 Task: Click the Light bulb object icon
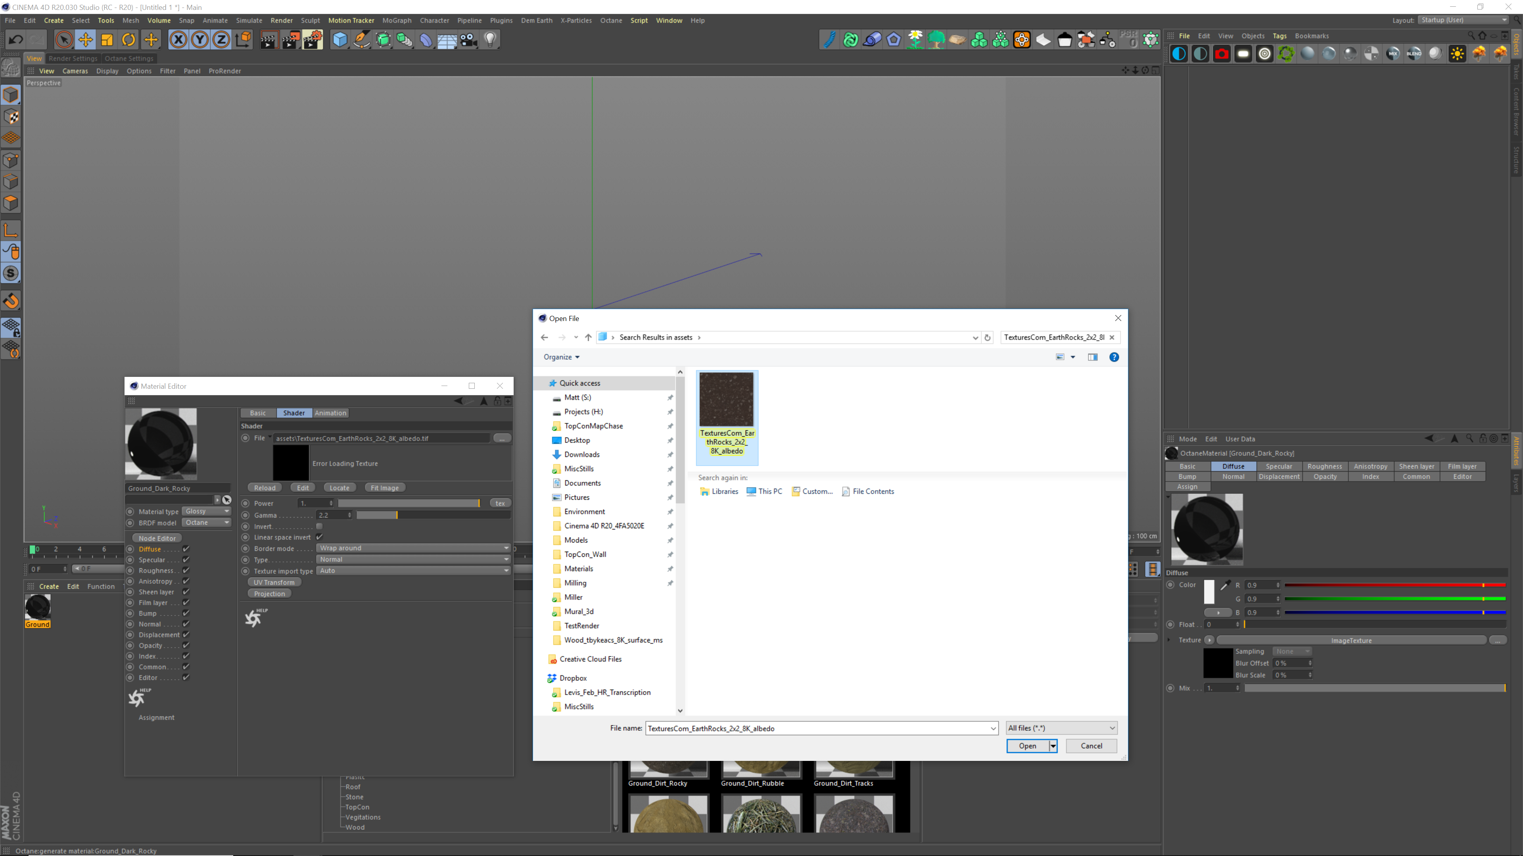pyautogui.click(x=490, y=40)
